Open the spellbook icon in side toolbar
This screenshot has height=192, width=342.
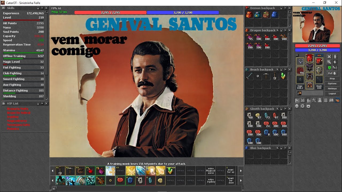click(331, 100)
